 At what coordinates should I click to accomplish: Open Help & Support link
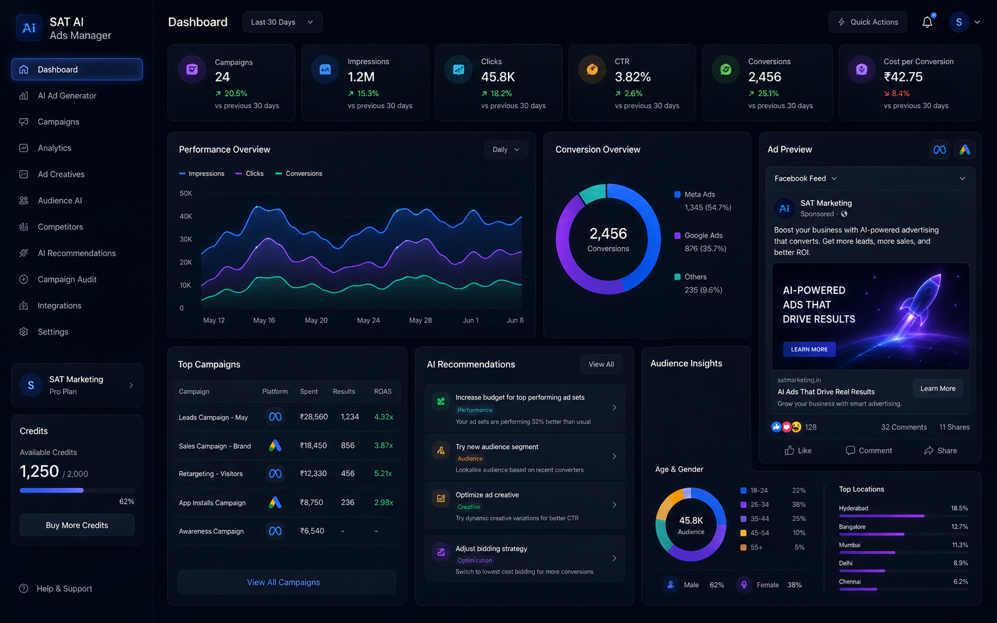55,588
